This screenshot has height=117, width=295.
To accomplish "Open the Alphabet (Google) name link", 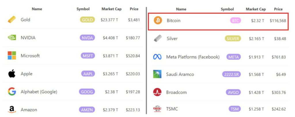I will pyautogui.click(x=39, y=92).
